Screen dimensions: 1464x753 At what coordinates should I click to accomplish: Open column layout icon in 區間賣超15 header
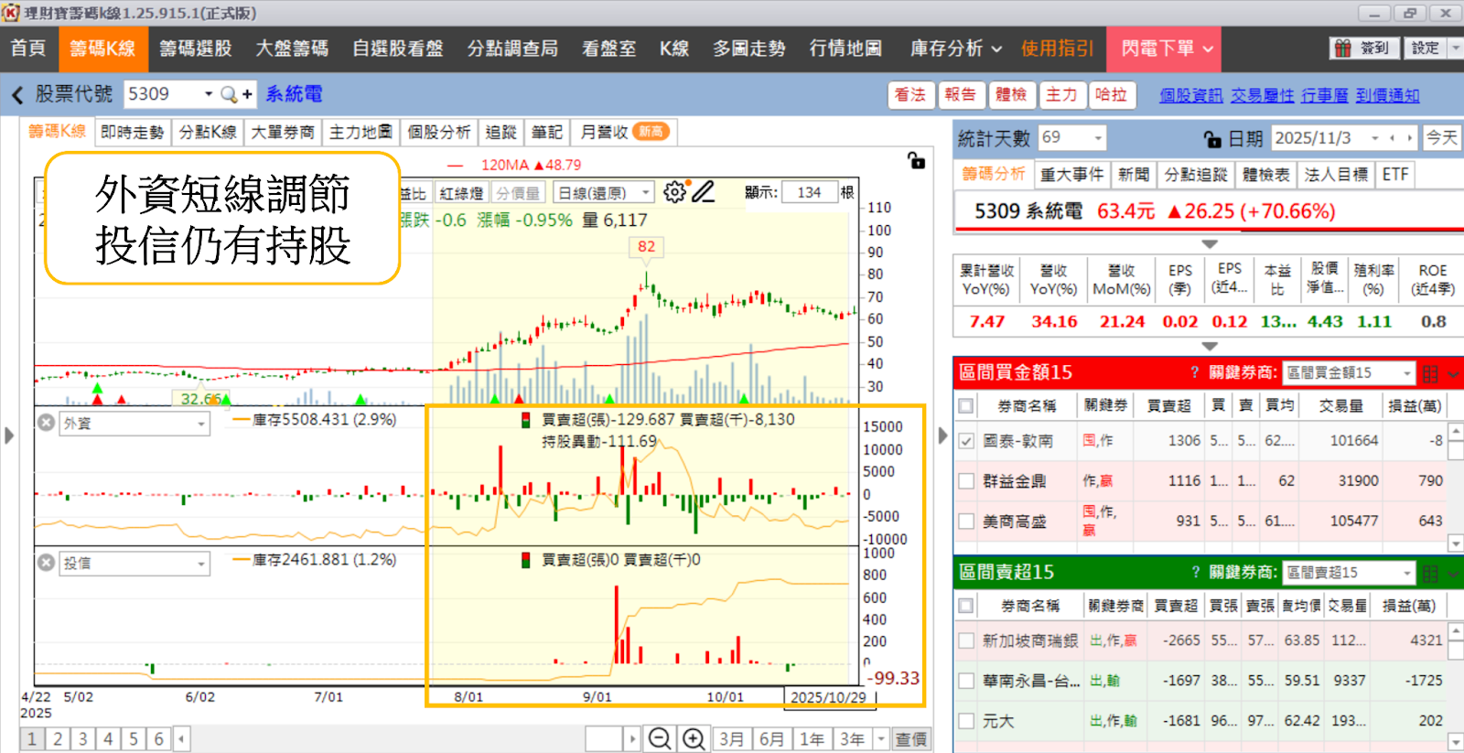point(1430,573)
